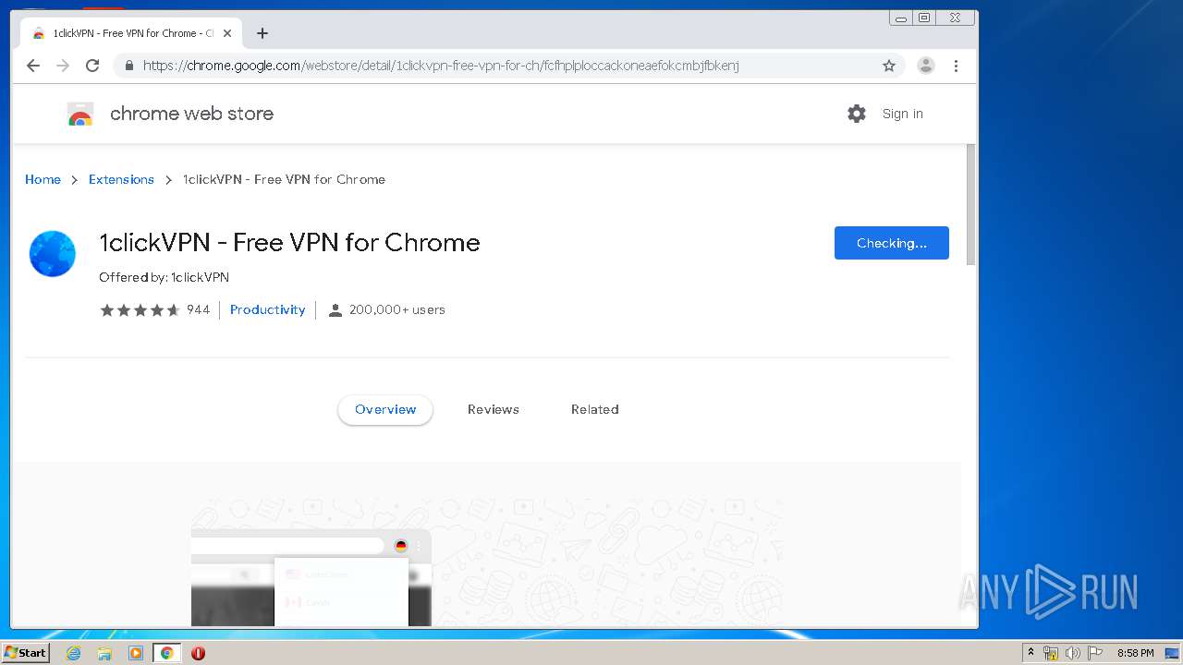Click the 200,000+ users text
1183x665 pixels.
[397, 310]
